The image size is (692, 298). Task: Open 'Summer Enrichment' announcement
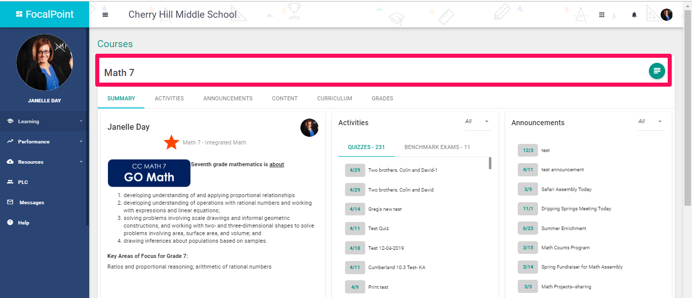(564, 228)
